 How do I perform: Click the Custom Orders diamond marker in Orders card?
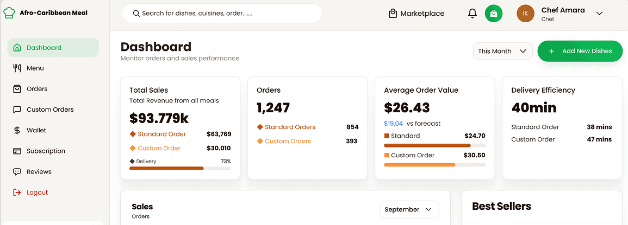(260, 141)
